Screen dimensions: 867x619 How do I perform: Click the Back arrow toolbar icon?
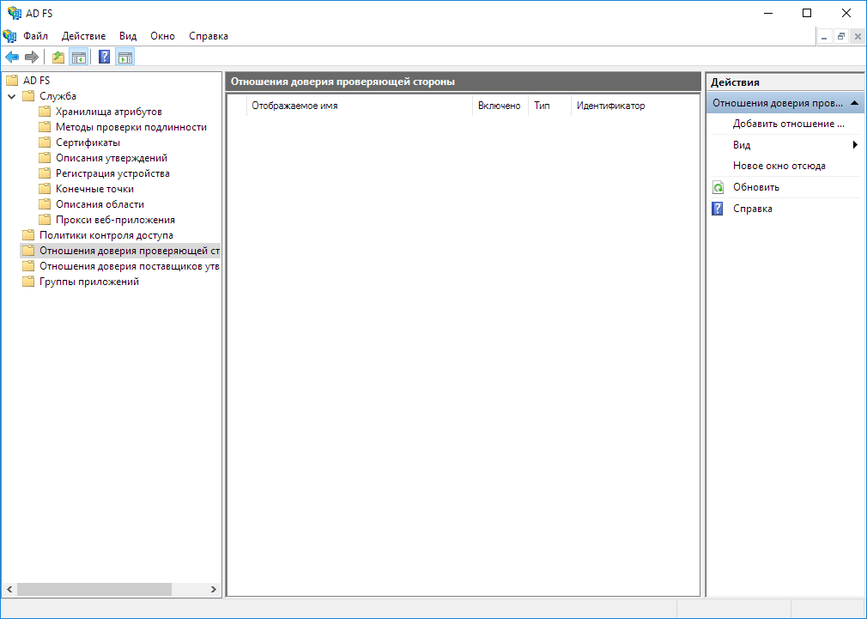12,58
